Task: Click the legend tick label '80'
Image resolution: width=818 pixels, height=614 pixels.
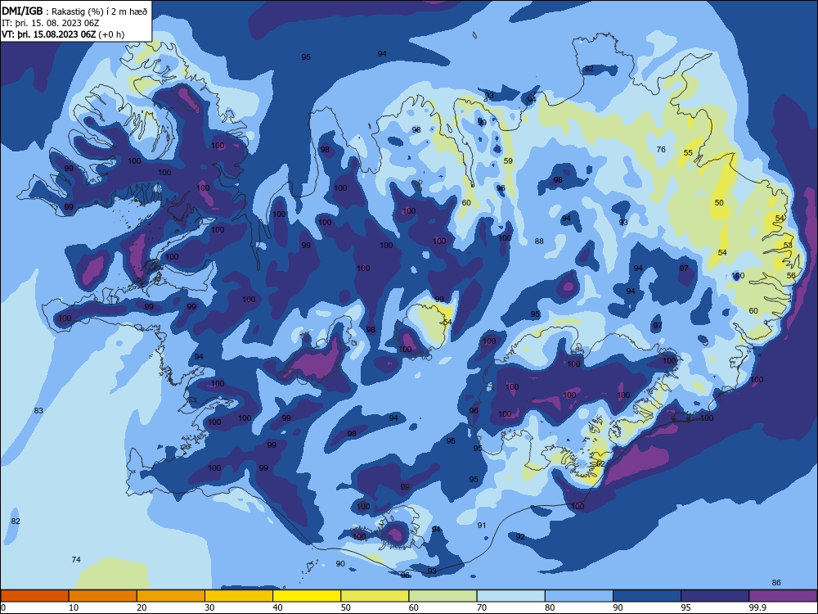Action: click(x=550, y=607)
